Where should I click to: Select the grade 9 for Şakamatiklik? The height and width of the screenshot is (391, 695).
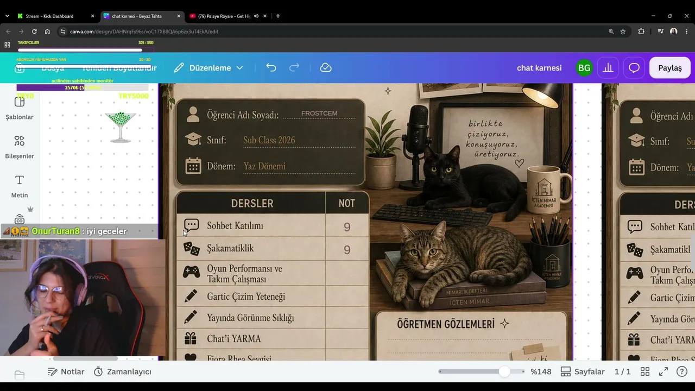347,250
